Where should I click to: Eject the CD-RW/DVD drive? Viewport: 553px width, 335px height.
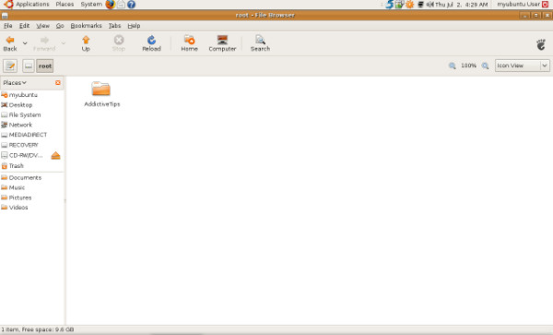(x=55, y=155)
